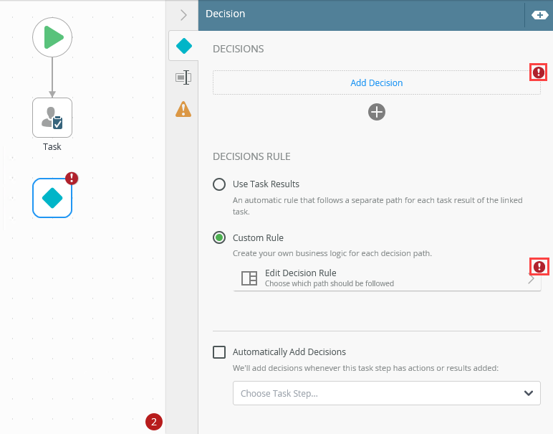Expand Edit Decision Rule with its chevron
553x434 pixels.
pos(531,280)
